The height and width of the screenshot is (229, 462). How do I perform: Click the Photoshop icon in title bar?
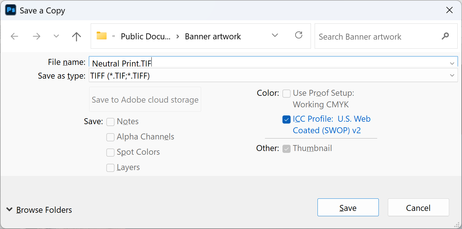tap(11, 10)
